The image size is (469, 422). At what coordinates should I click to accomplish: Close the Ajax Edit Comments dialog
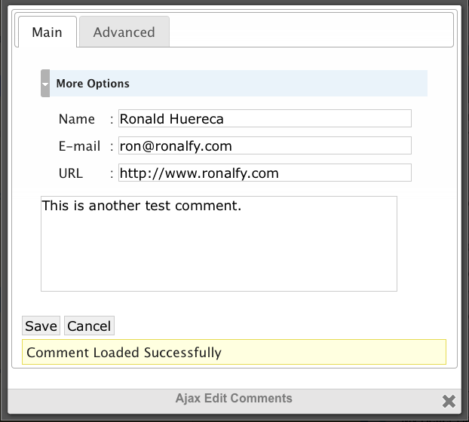coord(449,401)
